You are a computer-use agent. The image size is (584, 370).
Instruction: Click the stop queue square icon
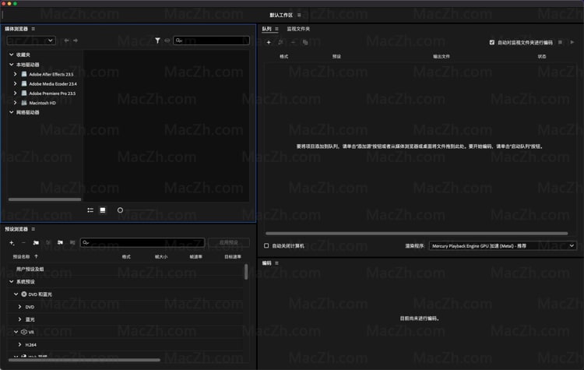pyautogui.click(x=560, y=43)
